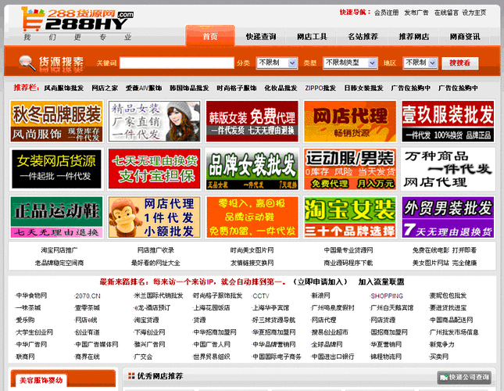Open the monkey 网店代理 banner

coord(154,217)
